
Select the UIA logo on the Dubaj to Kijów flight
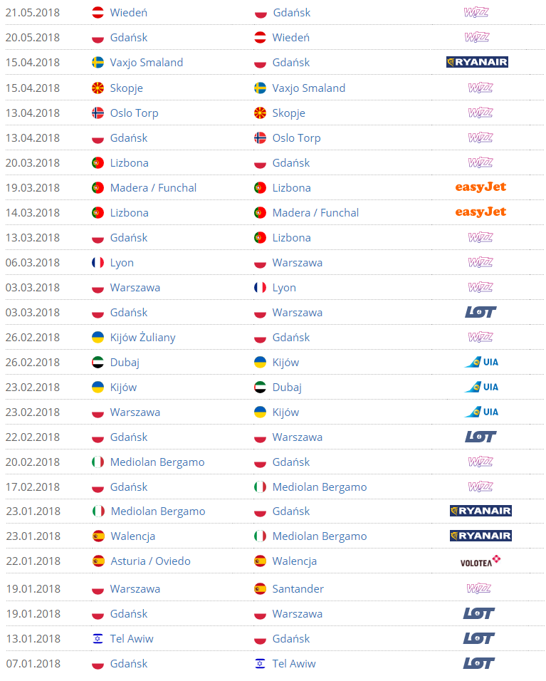481,362
